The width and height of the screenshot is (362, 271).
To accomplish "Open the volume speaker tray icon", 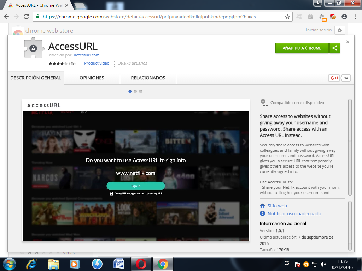I will (x=323, y=264).
